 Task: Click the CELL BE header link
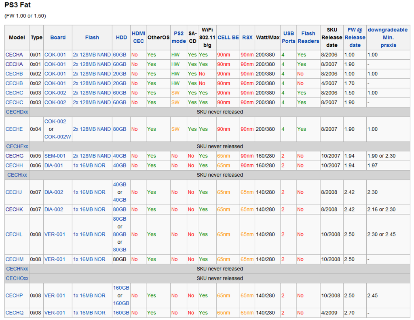click(228, 38)
